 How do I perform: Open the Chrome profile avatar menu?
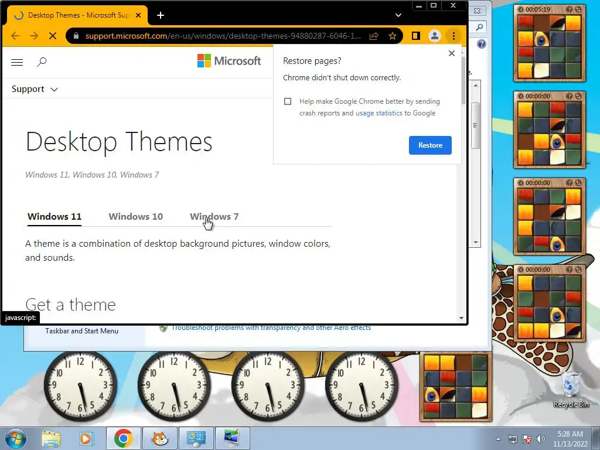coord(435,36)
